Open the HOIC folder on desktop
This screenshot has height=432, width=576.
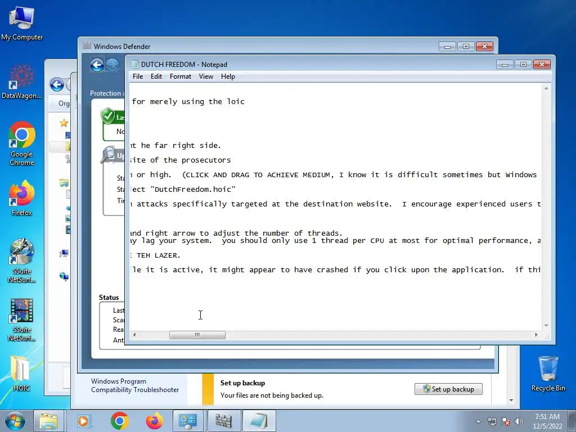(21, 373)
